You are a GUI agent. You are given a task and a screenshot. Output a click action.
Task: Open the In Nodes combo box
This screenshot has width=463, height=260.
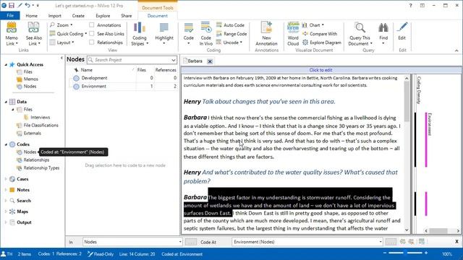pyautogui.click(x=132, y=242)
